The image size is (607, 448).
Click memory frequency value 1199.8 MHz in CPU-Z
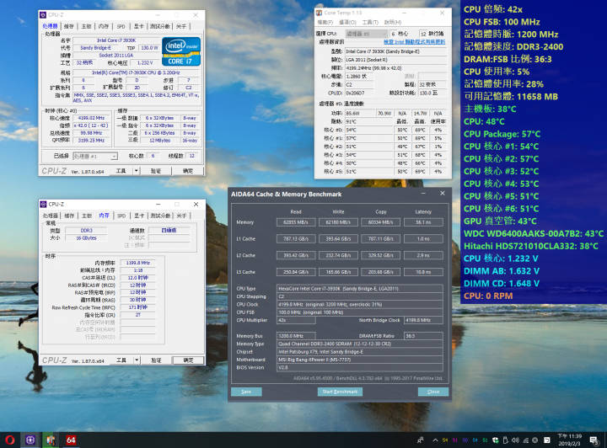coord(137,263)
